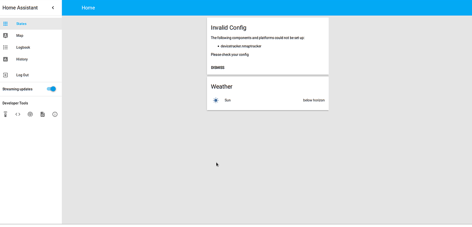Open the Sun entity row

pos(268,100)
